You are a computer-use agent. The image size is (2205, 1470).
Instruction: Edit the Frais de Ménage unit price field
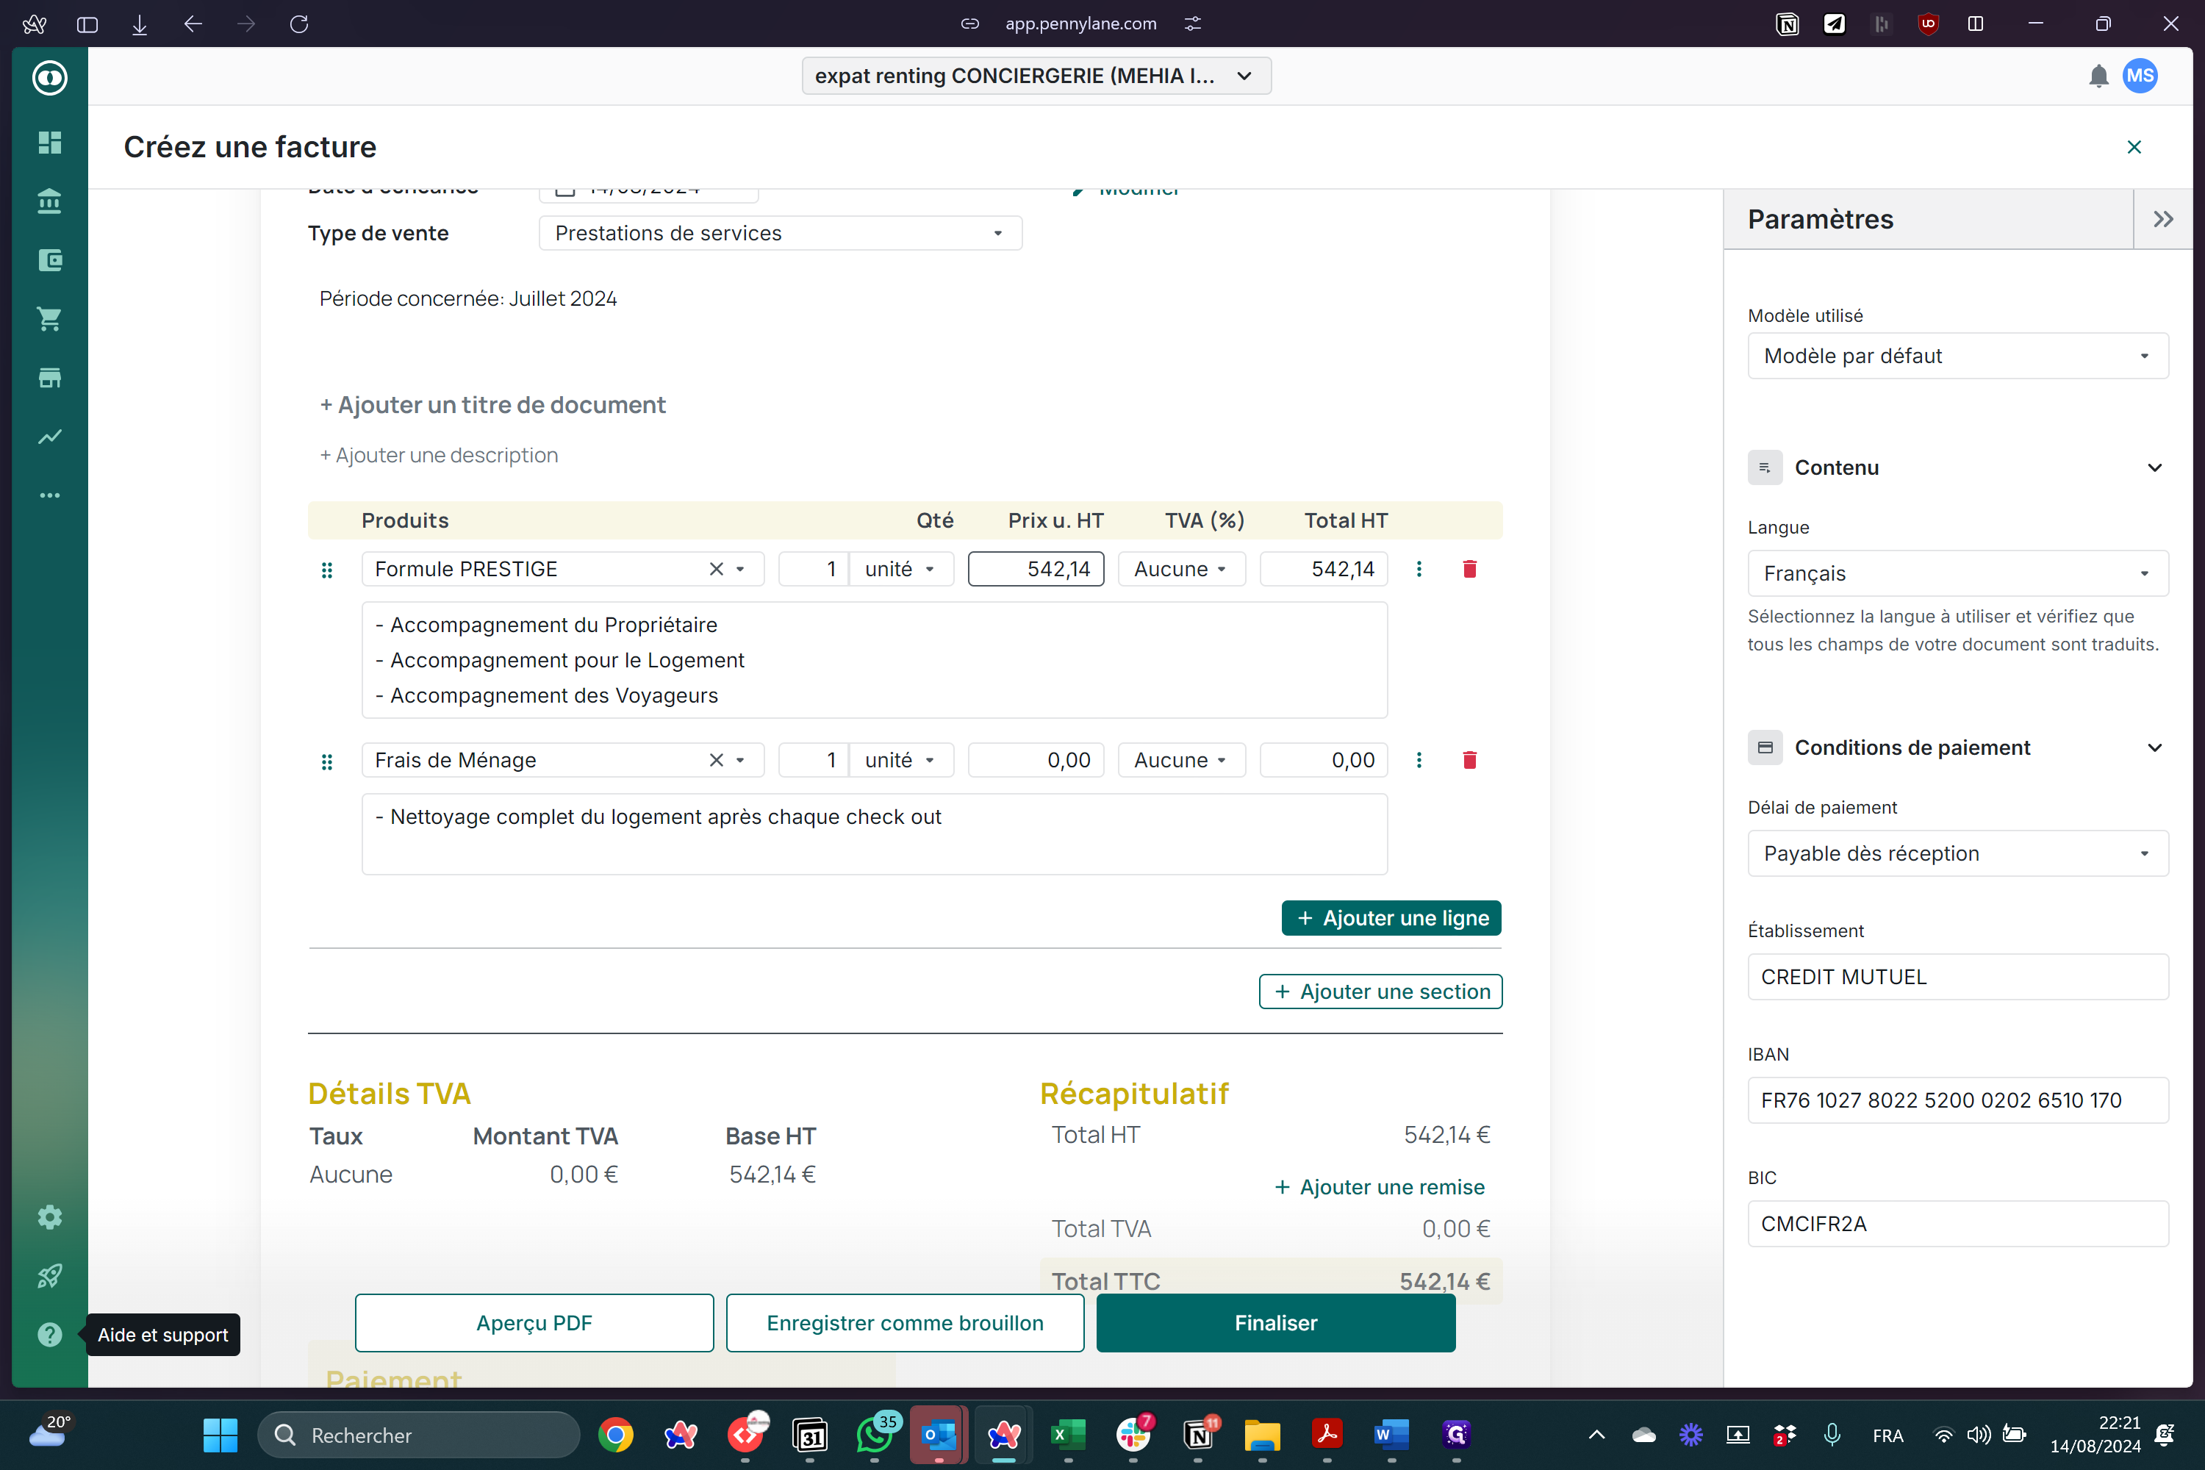tap(1036, 760)
